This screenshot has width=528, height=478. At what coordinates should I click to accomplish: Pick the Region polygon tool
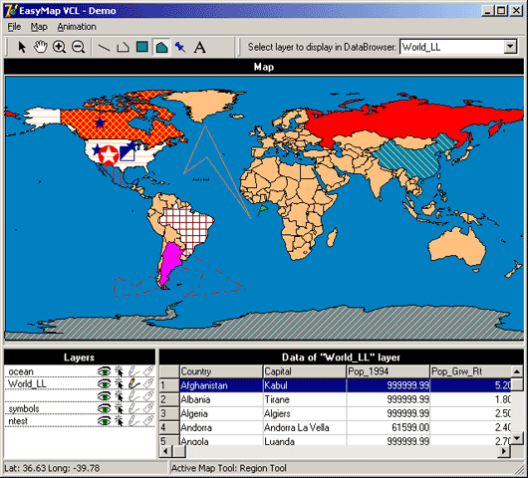coord(161,47)
